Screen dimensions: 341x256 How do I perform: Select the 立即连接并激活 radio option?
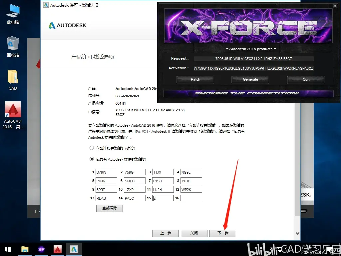(92, 148)
